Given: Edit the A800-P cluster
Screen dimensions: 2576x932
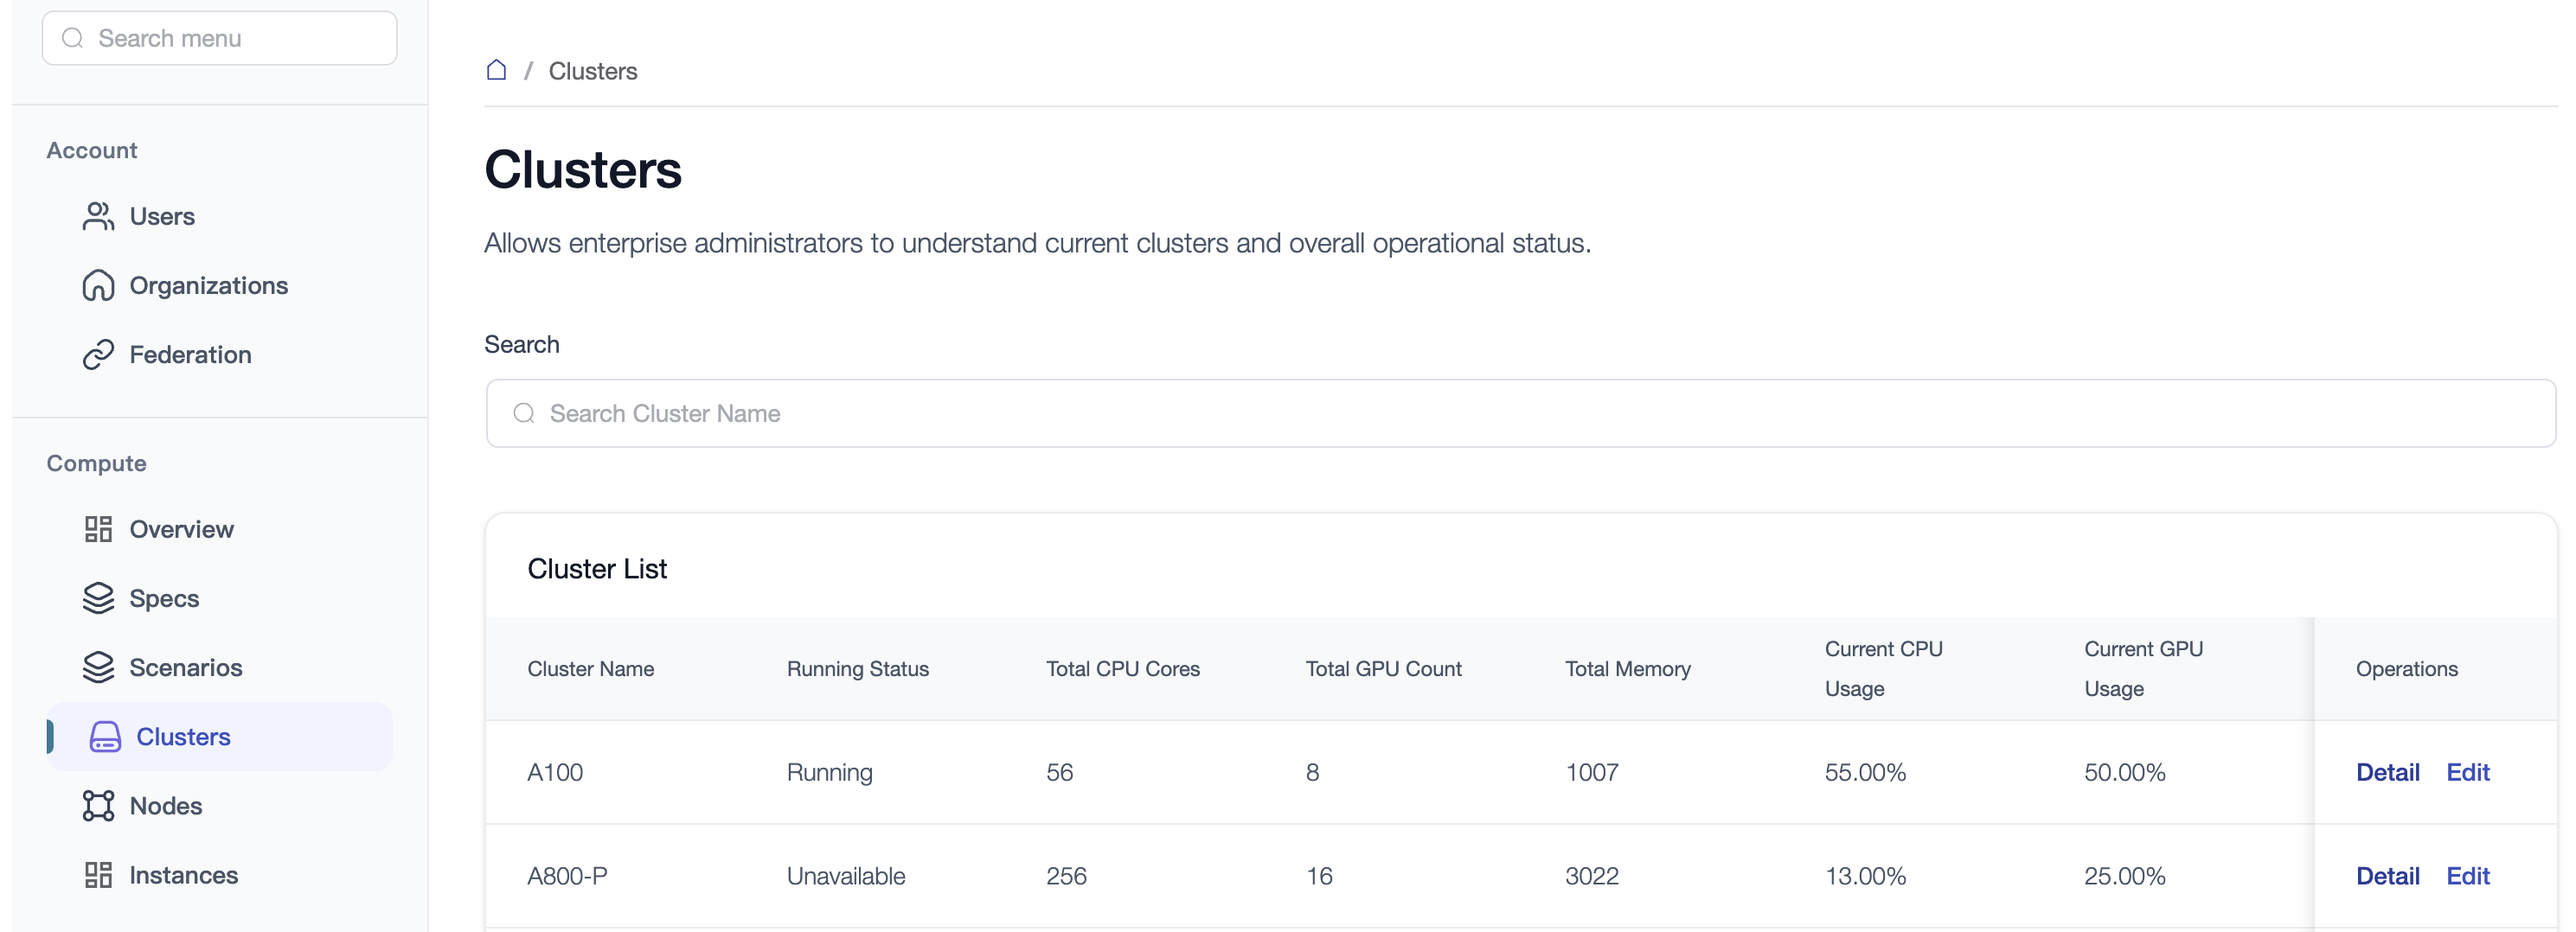Looking at the screenshot, I should pyautogui.click(x=2467, y=876).
